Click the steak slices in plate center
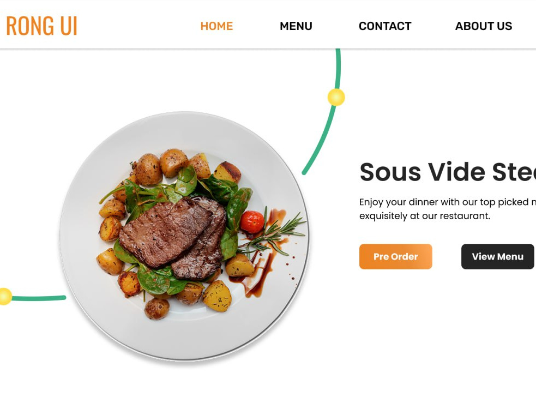Image resolution: width=536 pixels, height=403 pixels. click(x=173, y=237)
